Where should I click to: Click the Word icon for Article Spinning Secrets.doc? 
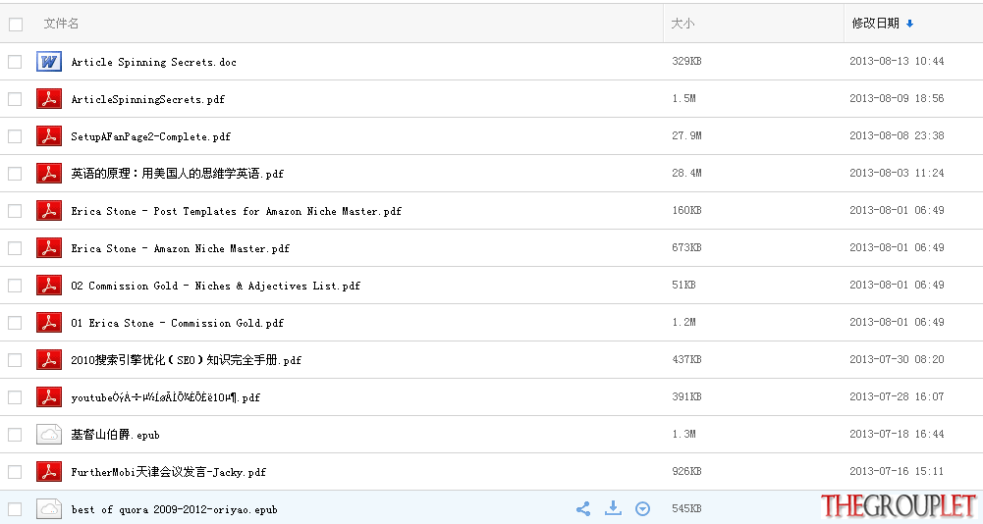[49, 62]
